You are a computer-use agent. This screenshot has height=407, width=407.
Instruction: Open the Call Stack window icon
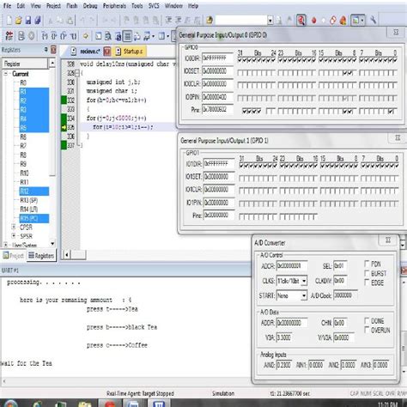click(137, 36)
